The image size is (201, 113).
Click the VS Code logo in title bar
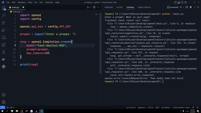(3, 2)
